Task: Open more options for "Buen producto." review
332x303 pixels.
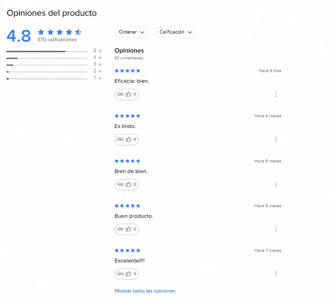Action: 276,229
